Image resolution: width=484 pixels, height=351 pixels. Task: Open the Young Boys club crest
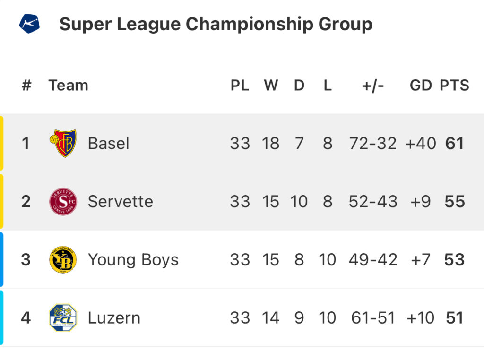[63, 259]
